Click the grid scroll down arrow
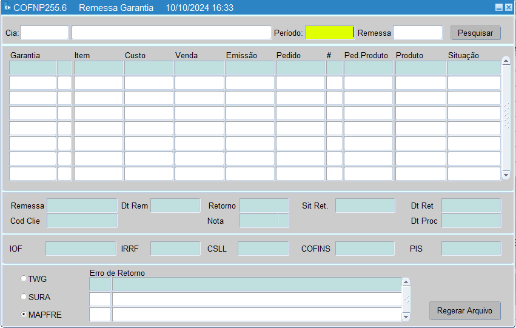 (x=506, y=175)
